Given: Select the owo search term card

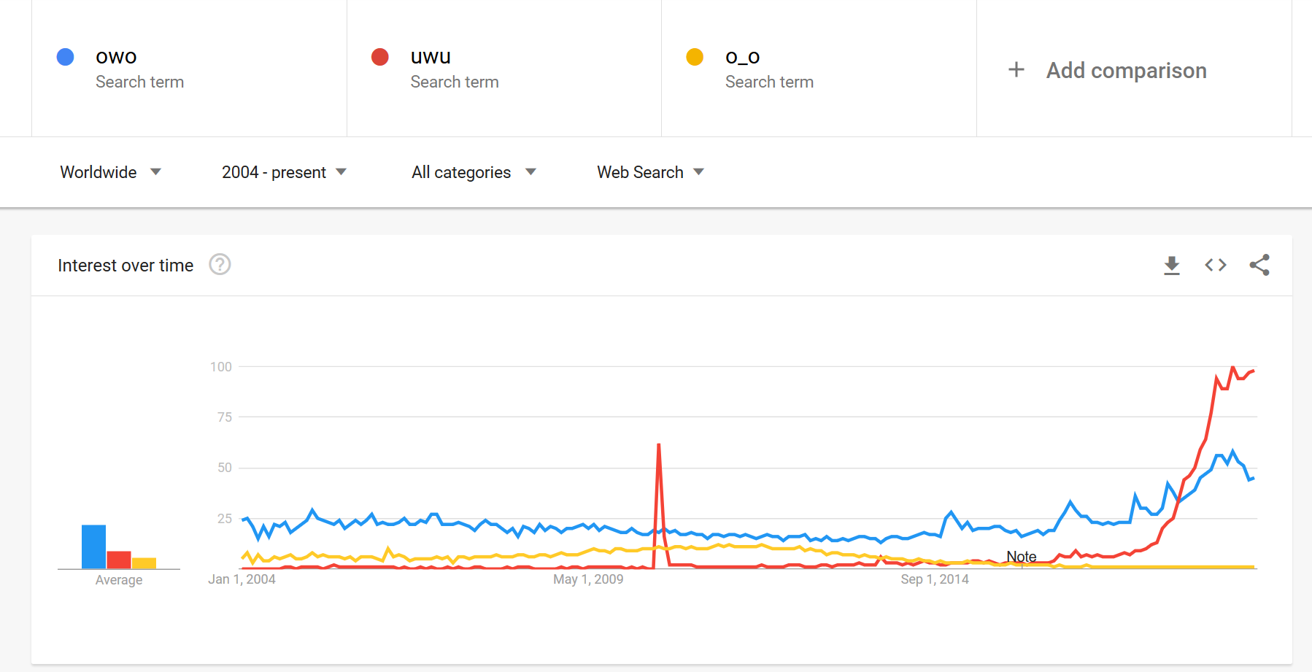Looking at the screenshot, I should coord(189,68).
